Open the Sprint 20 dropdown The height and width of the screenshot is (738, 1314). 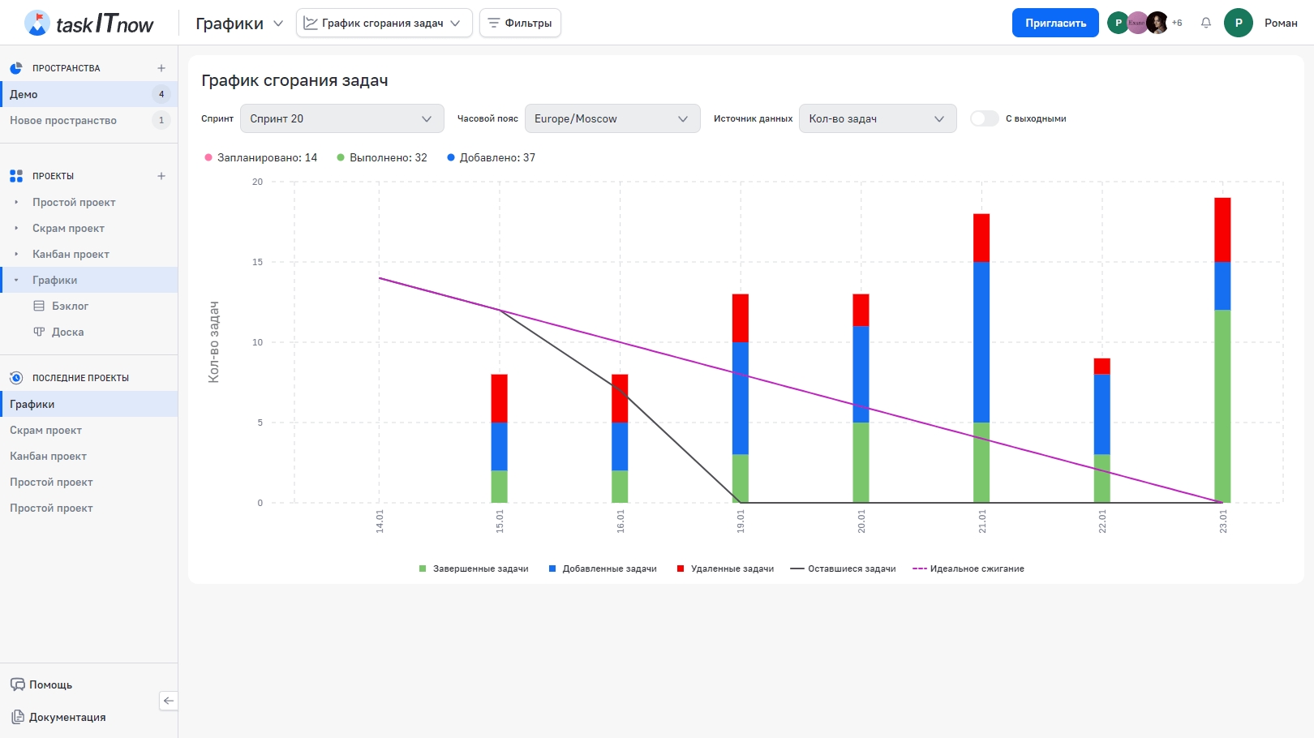coord(341,118)
